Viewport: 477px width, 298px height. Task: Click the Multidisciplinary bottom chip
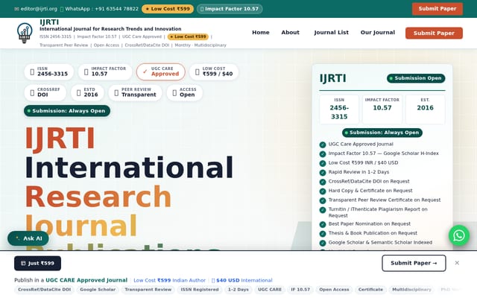(x=411, y=290)
